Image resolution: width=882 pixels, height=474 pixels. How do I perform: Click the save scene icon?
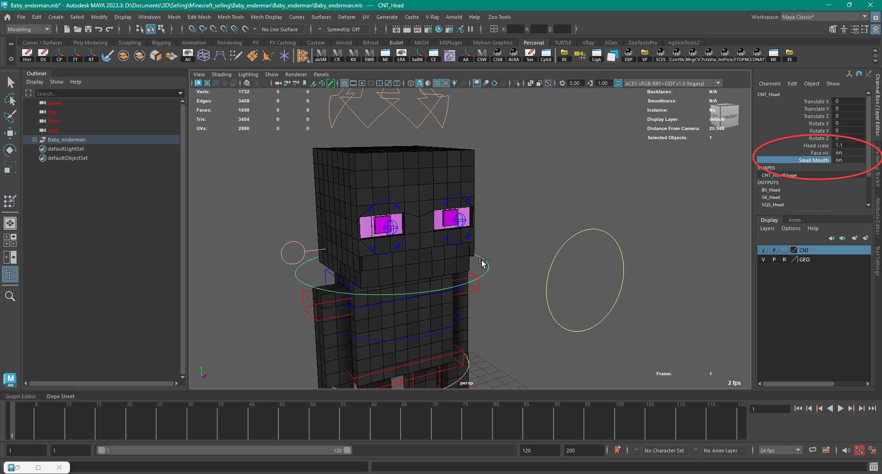pos(88,29)
